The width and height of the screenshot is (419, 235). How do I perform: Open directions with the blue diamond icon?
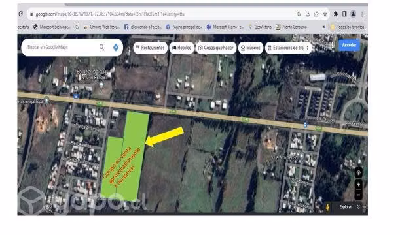(116, 47)
